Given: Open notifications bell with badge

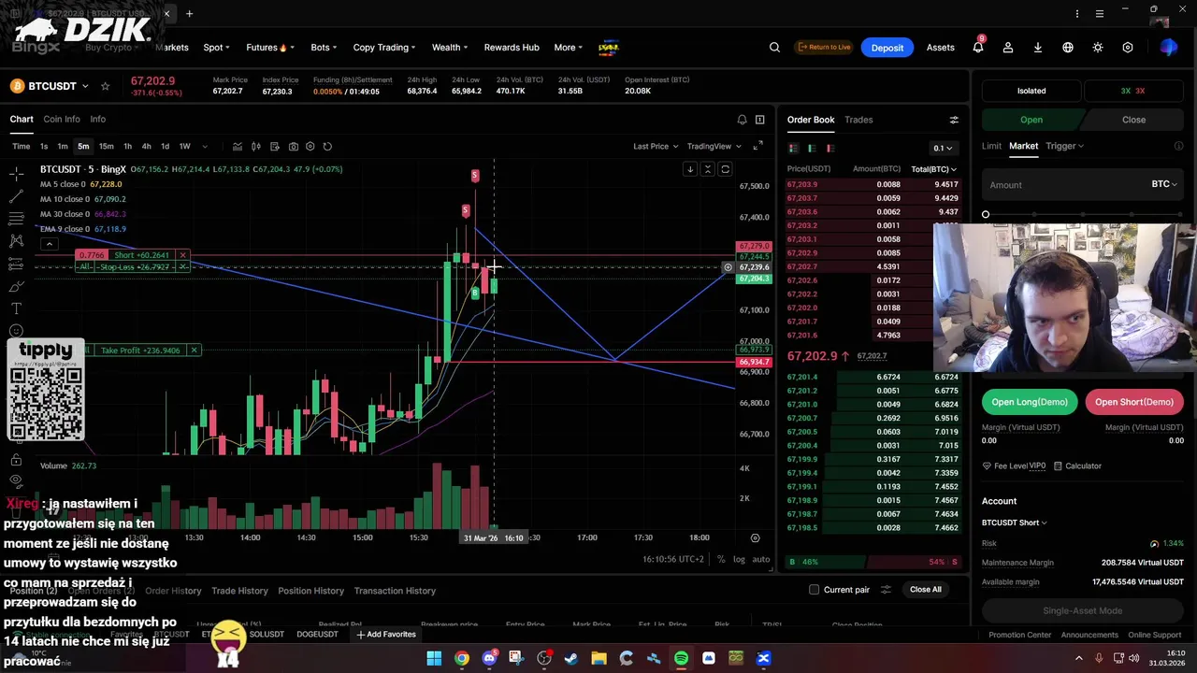Looking at the screenshot, I should [x=978, y=47].
